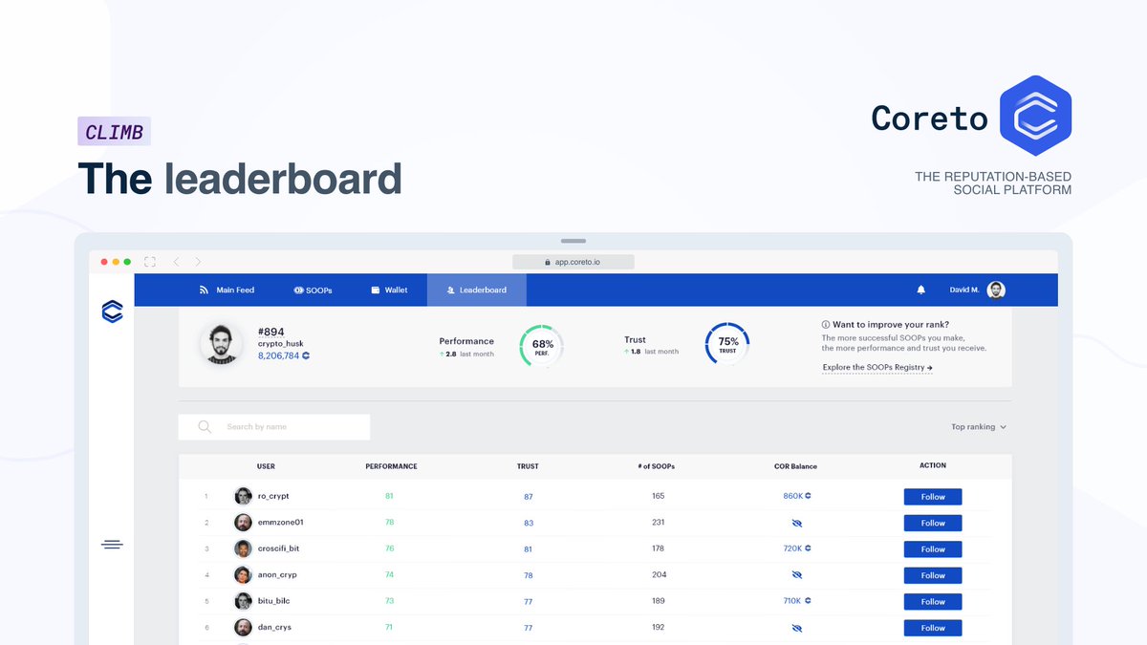Image resolution: width=1147 pixels, height=645 pixels.
Task: Click the 75% trust progress ring
Action: (x=727, y=345)
